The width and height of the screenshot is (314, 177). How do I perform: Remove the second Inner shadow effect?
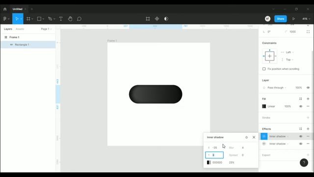coord(308,144)
